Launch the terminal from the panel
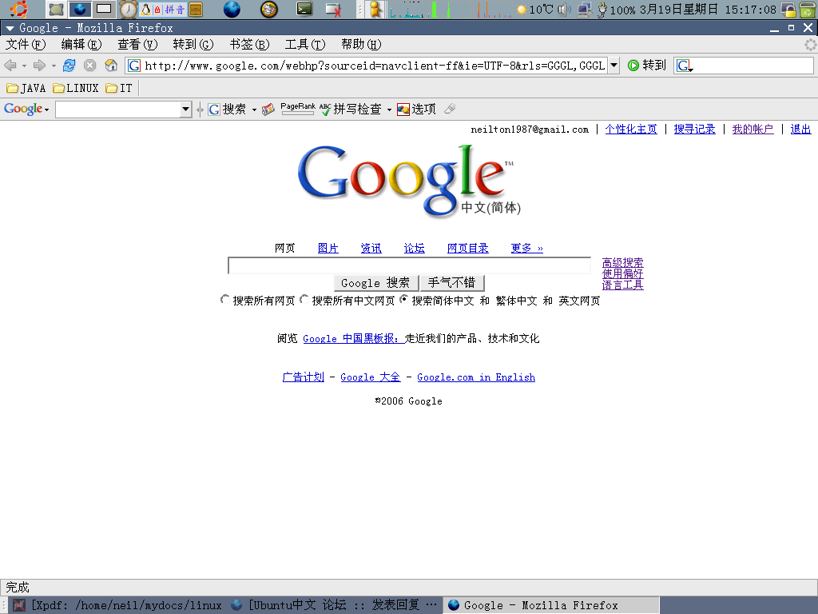 [304, 9]
